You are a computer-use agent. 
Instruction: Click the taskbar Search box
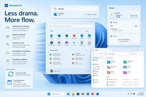coord(59,94)
